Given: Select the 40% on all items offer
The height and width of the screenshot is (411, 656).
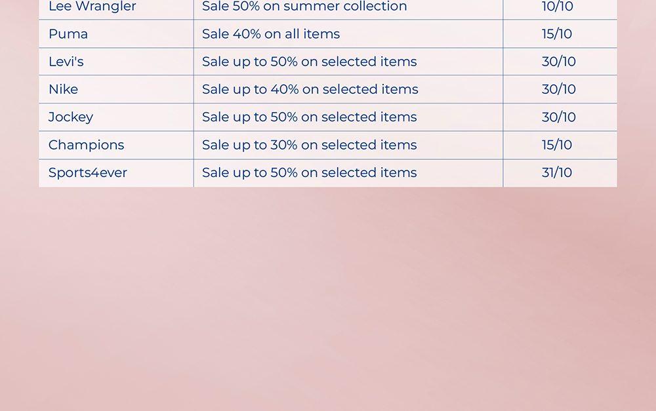Looking at the screenshot, I should (271, 34).
